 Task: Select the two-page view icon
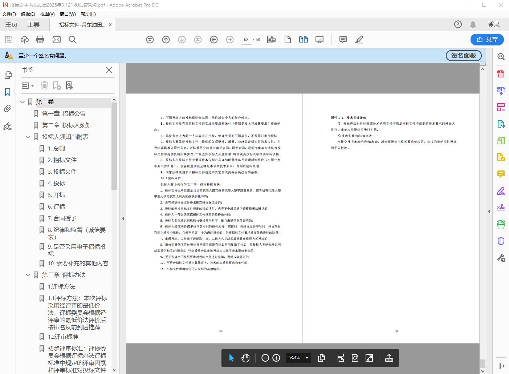coord(304,40)
